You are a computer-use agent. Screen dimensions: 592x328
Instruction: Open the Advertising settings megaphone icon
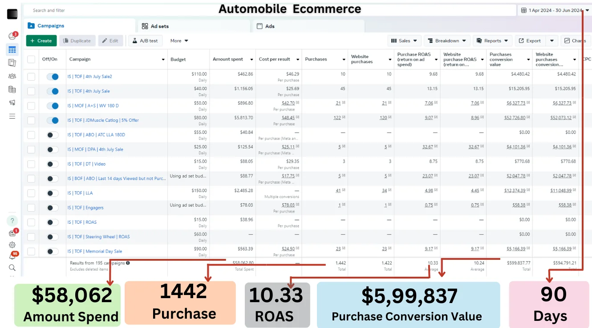[12, 102]
